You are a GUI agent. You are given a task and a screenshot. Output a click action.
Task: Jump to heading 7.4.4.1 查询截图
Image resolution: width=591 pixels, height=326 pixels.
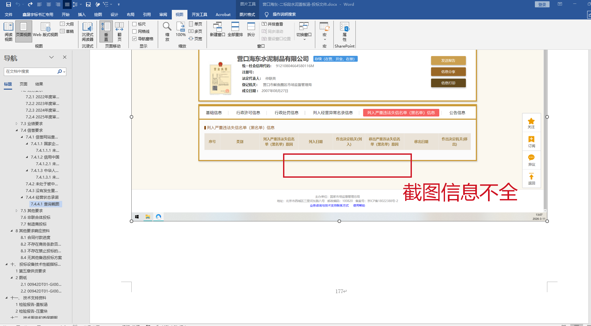pos(45,204)
